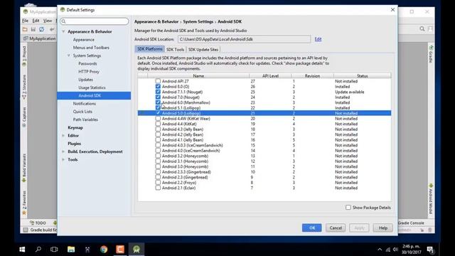Collapse Appearance & Behavior tree node
455x256 pixels.
(x=63, y=31)
